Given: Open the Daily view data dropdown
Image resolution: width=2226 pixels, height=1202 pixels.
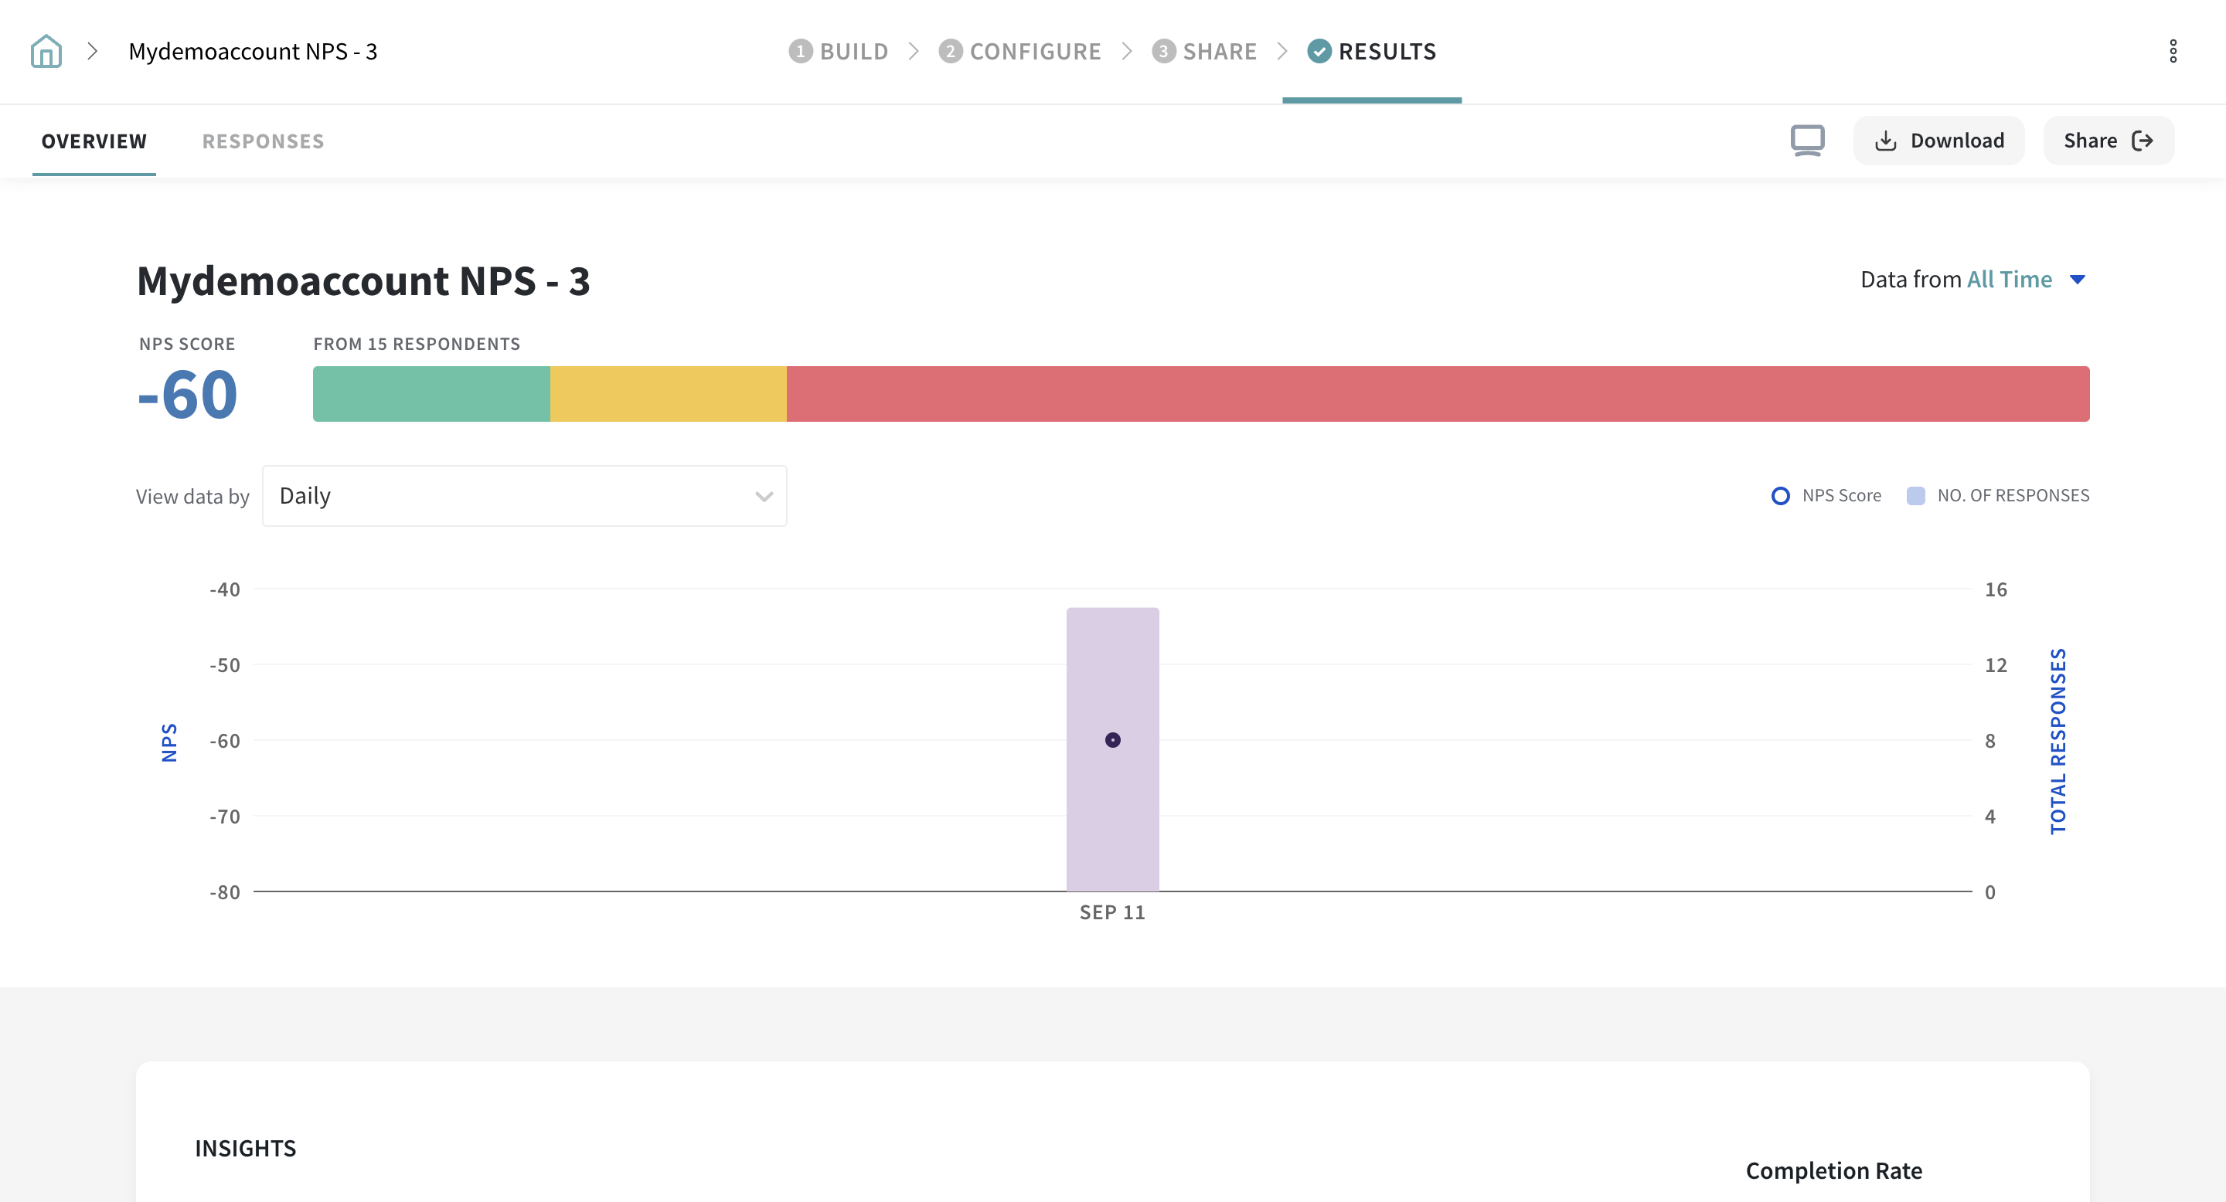Looking at the screenshot, I should point(524,496).
